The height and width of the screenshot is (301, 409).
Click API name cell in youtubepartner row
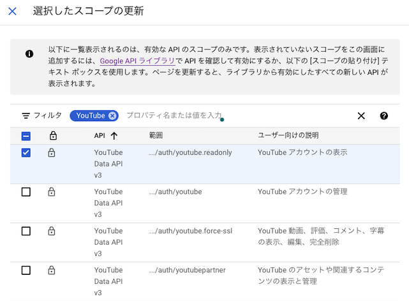click(x=108, y=281)
